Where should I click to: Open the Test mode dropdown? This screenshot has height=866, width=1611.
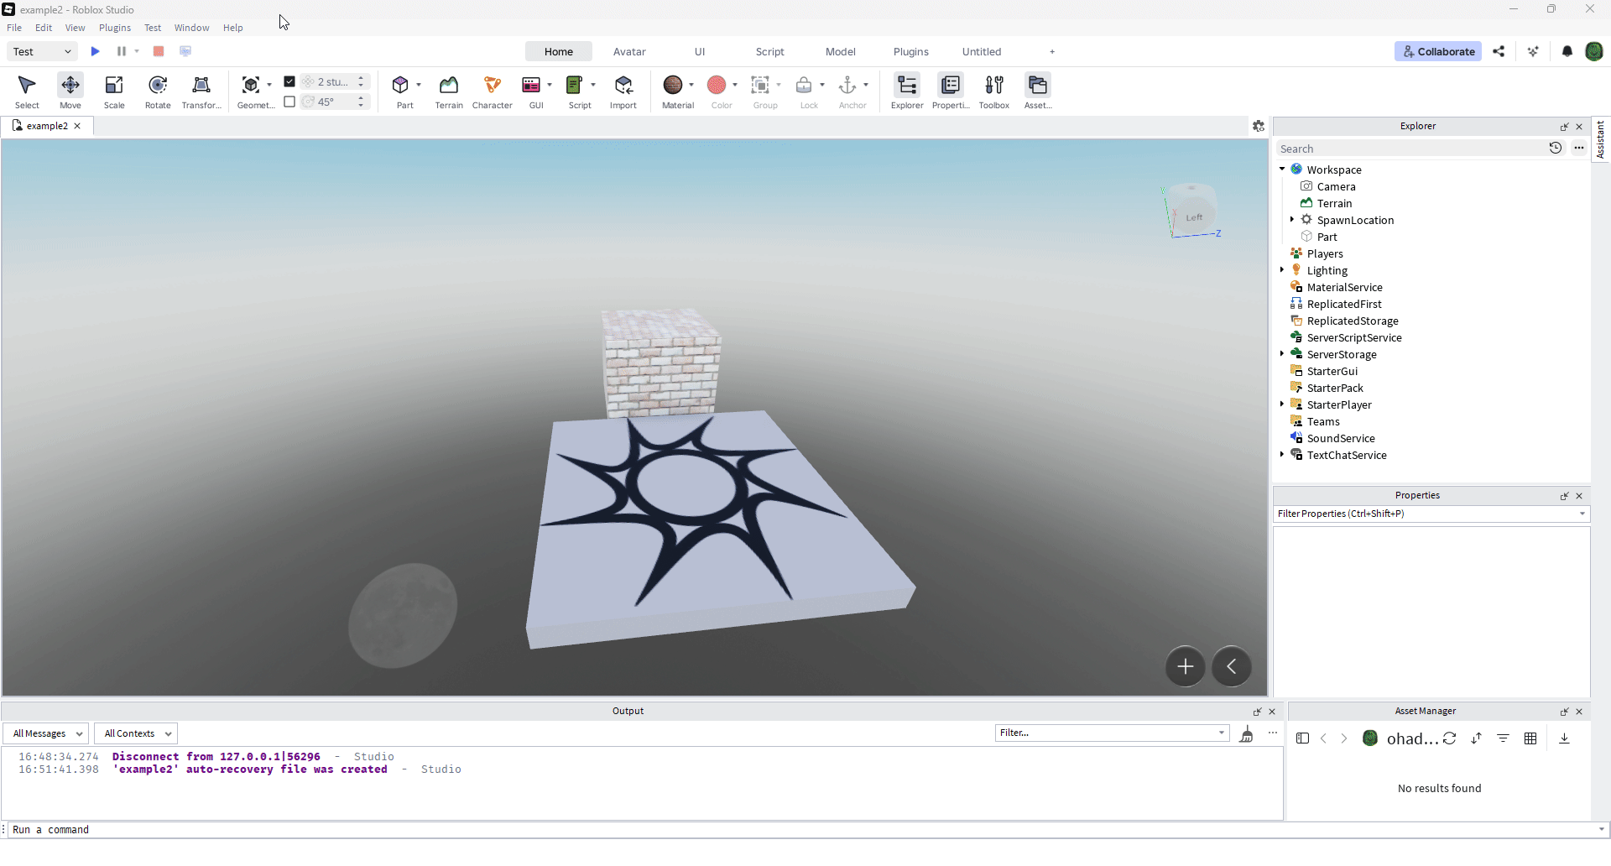42,52
